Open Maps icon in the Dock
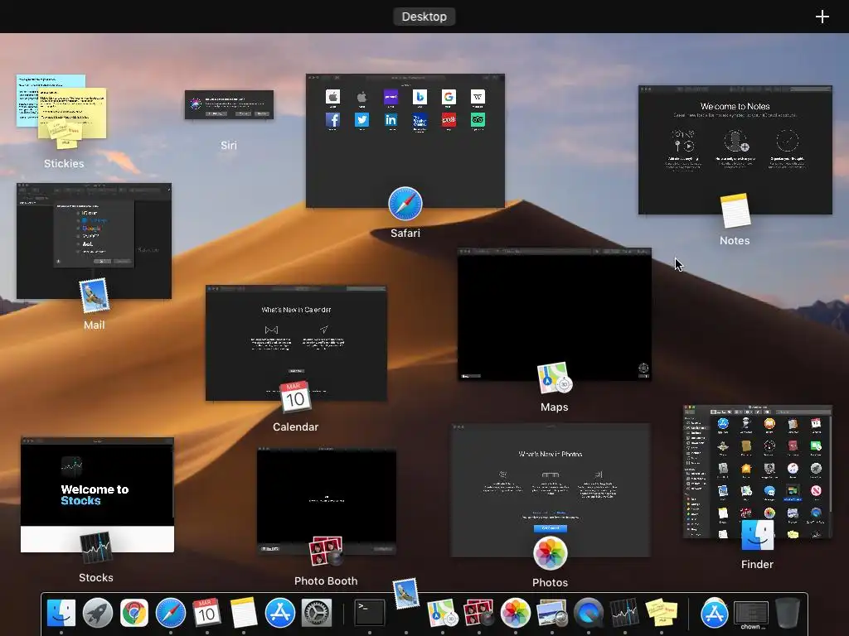849x636 pixels. 443,613
